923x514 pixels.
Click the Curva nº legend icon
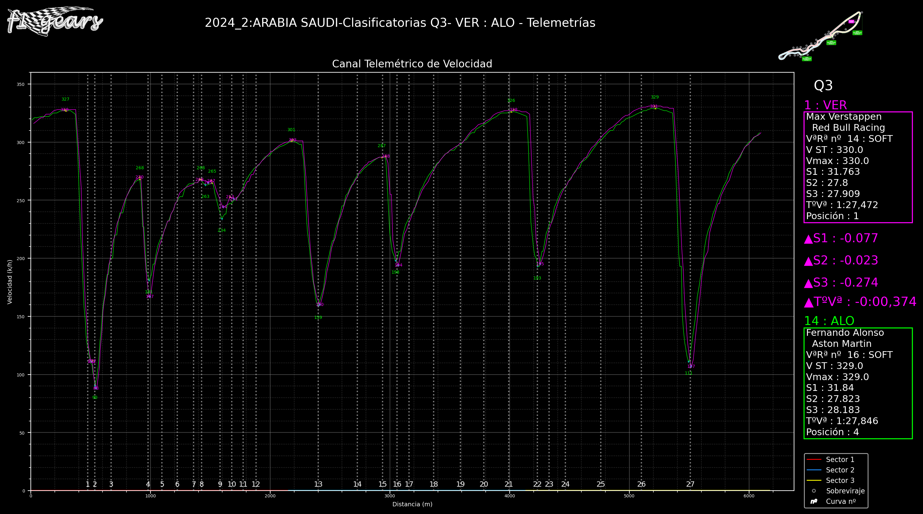click(x=814, y=501)
